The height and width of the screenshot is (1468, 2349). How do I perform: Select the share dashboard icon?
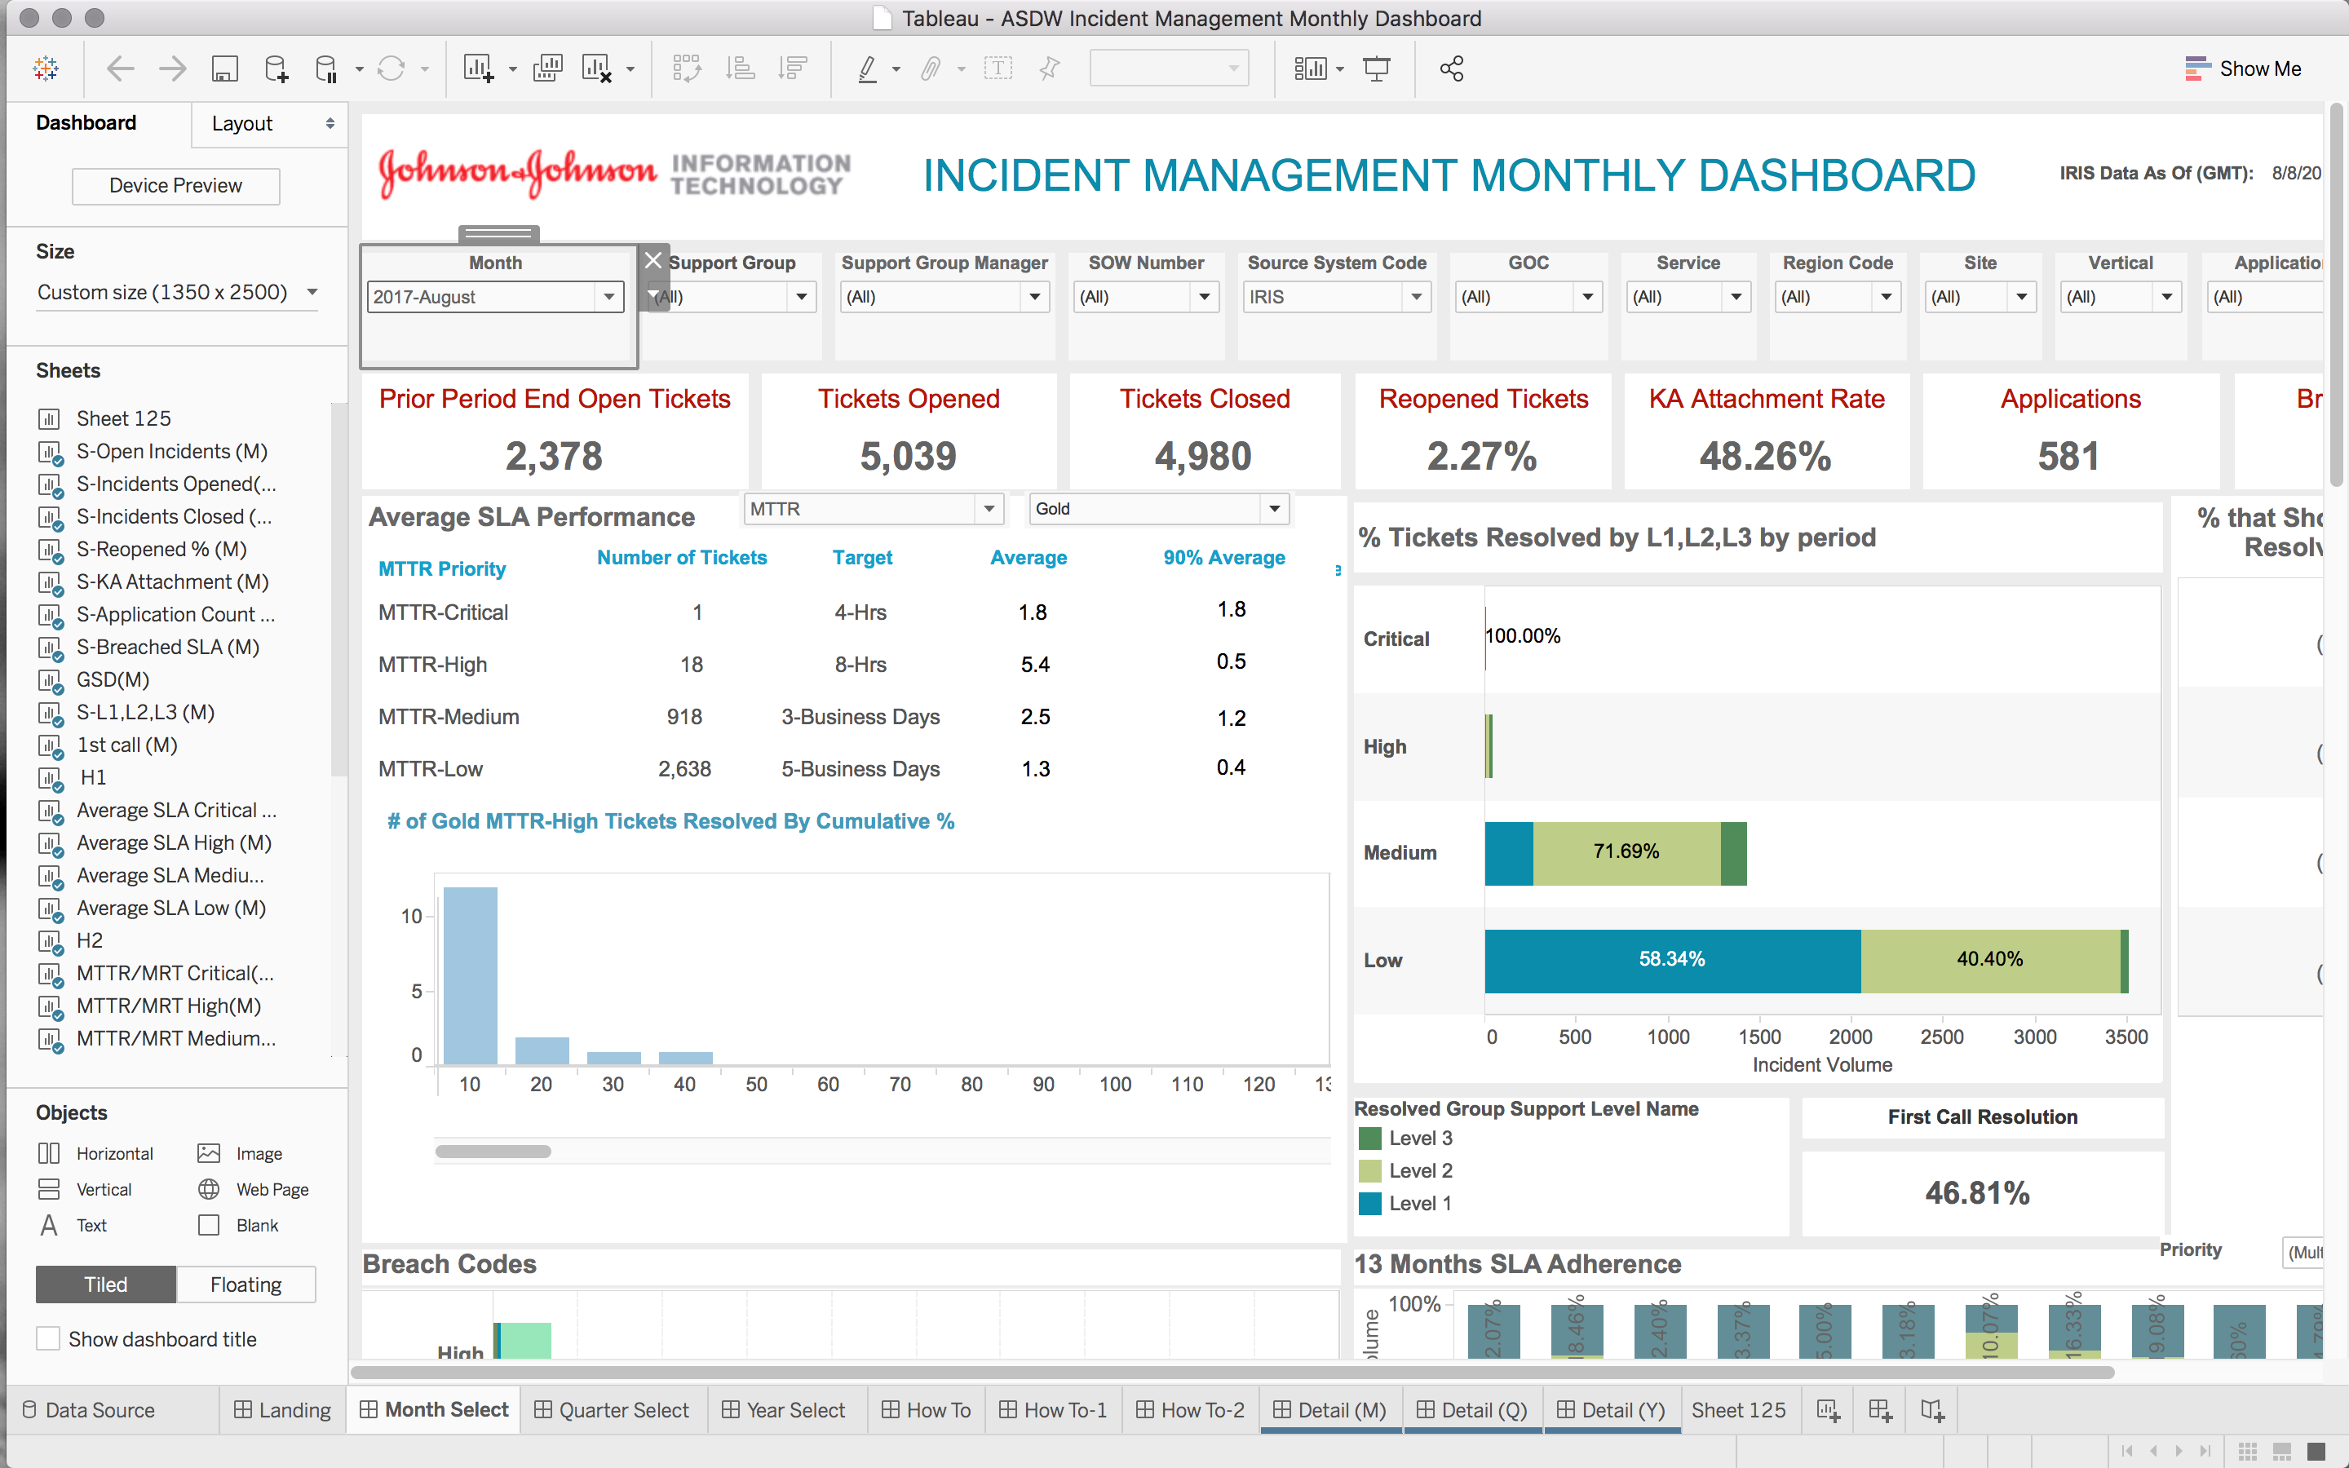pyautogui.click(x=1449, y=69)
